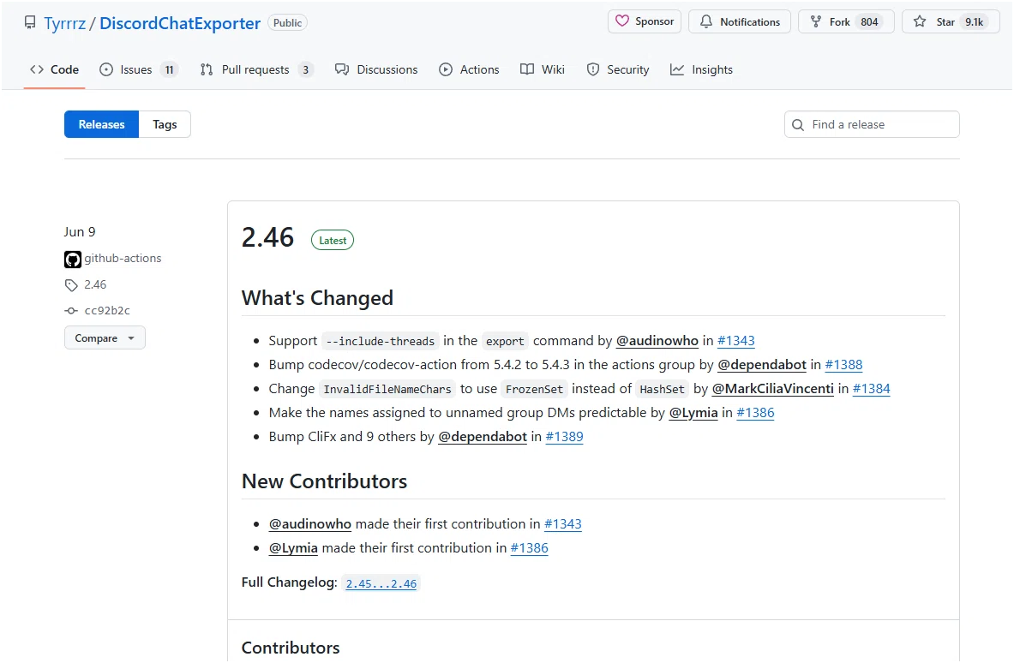Screen dimensions: 1014x663
Task: Switch to the Issues tab
Action: coord(138,69)
